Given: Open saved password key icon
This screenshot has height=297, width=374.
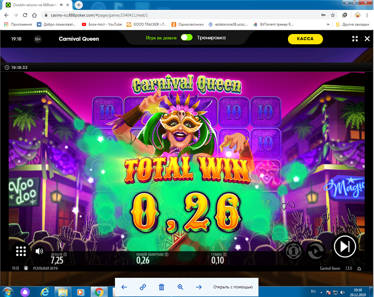Looking at the screenshot, I should pyautogui.click(x=324, y=15).
